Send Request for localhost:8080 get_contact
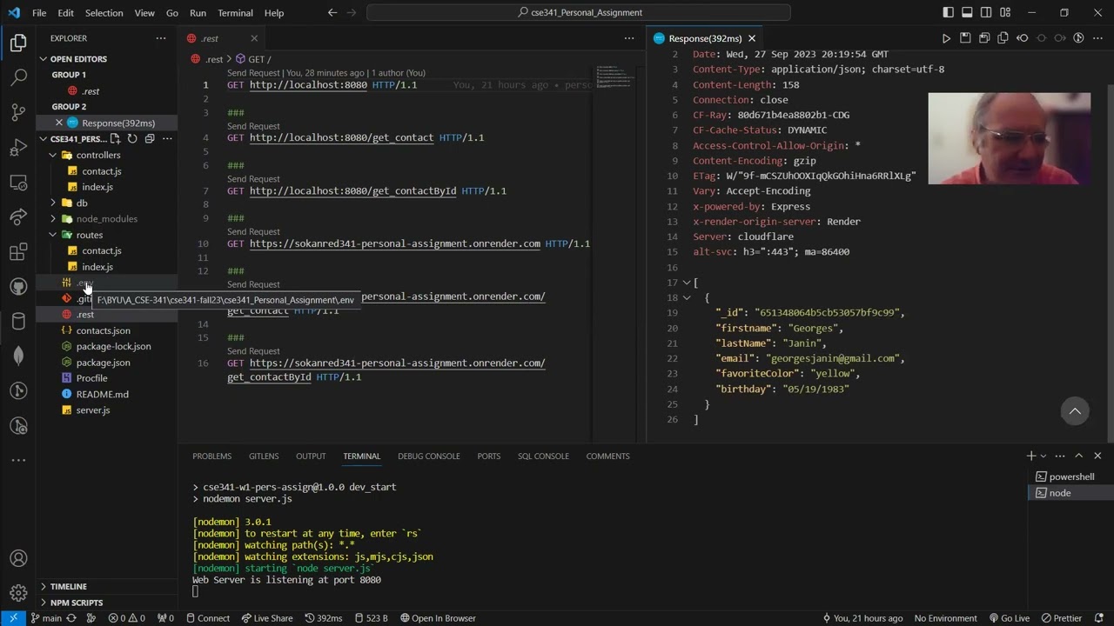Image resolution: width=1114 pixels, height=626 pixels. [x=253, y=126]
